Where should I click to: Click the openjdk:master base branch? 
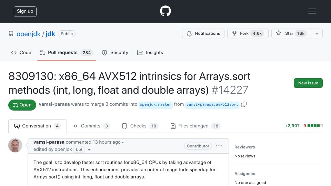pos(156,105)
